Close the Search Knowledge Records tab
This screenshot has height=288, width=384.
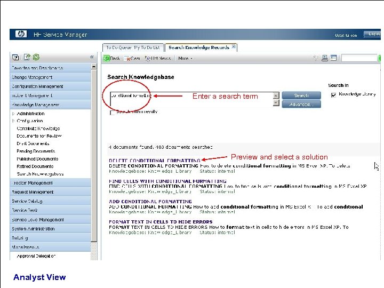[x=234, y=46]
